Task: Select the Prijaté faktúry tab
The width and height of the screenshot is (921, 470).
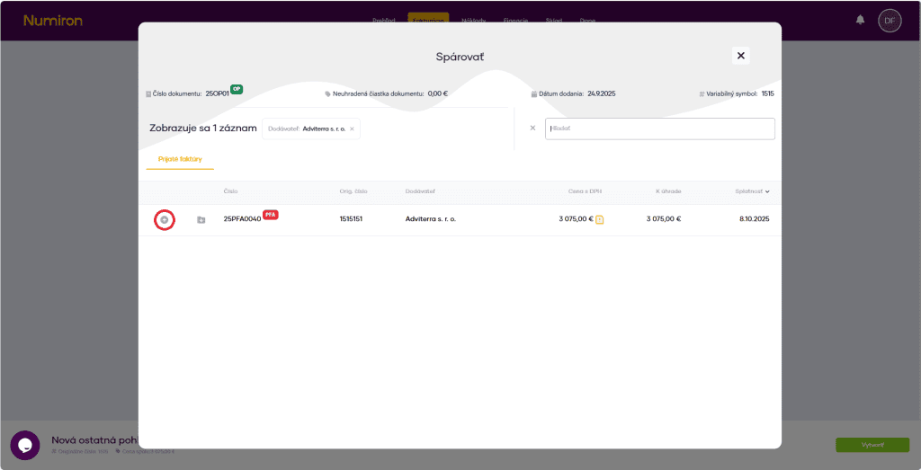Action: pos(180,159)
